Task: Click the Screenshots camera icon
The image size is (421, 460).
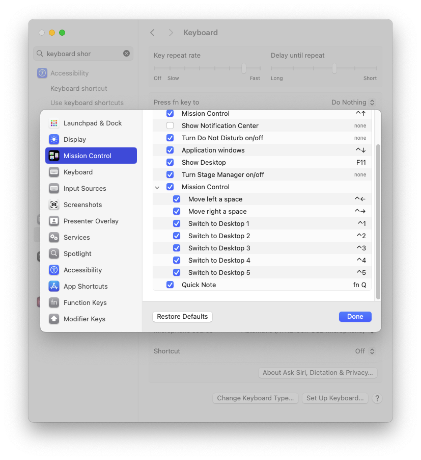Action: [54, 205]
